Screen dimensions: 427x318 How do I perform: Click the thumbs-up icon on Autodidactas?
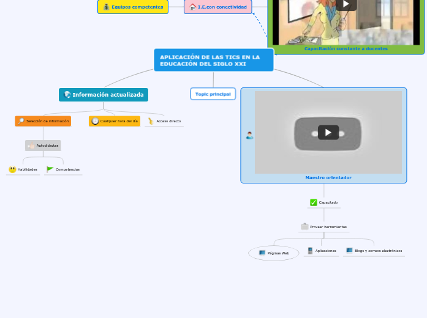pyautogui.click(x=31, y=146)
